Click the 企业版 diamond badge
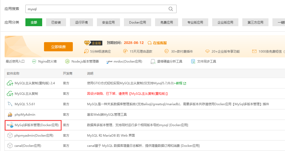Screen dimensions: 285x151 (x=93, y=43)
